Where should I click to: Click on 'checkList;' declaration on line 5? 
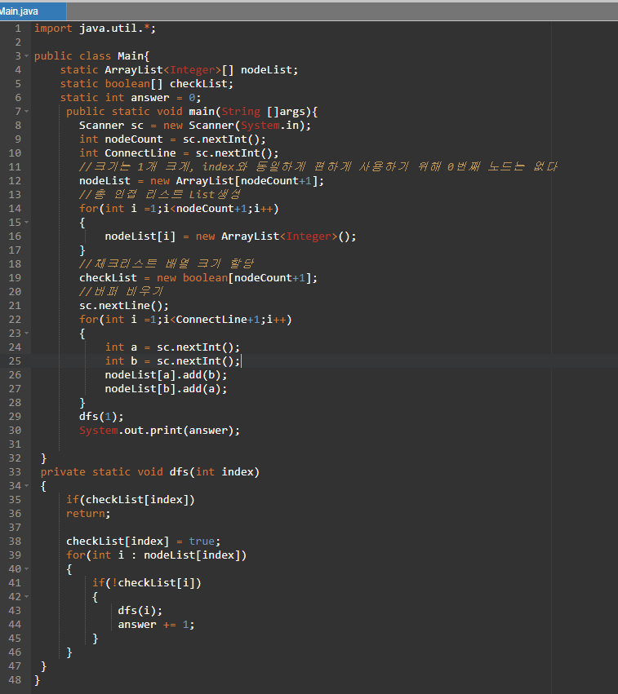point(201,84)
